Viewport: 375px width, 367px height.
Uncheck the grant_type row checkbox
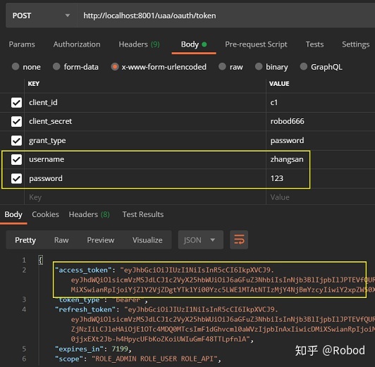[x=16, y=140]
